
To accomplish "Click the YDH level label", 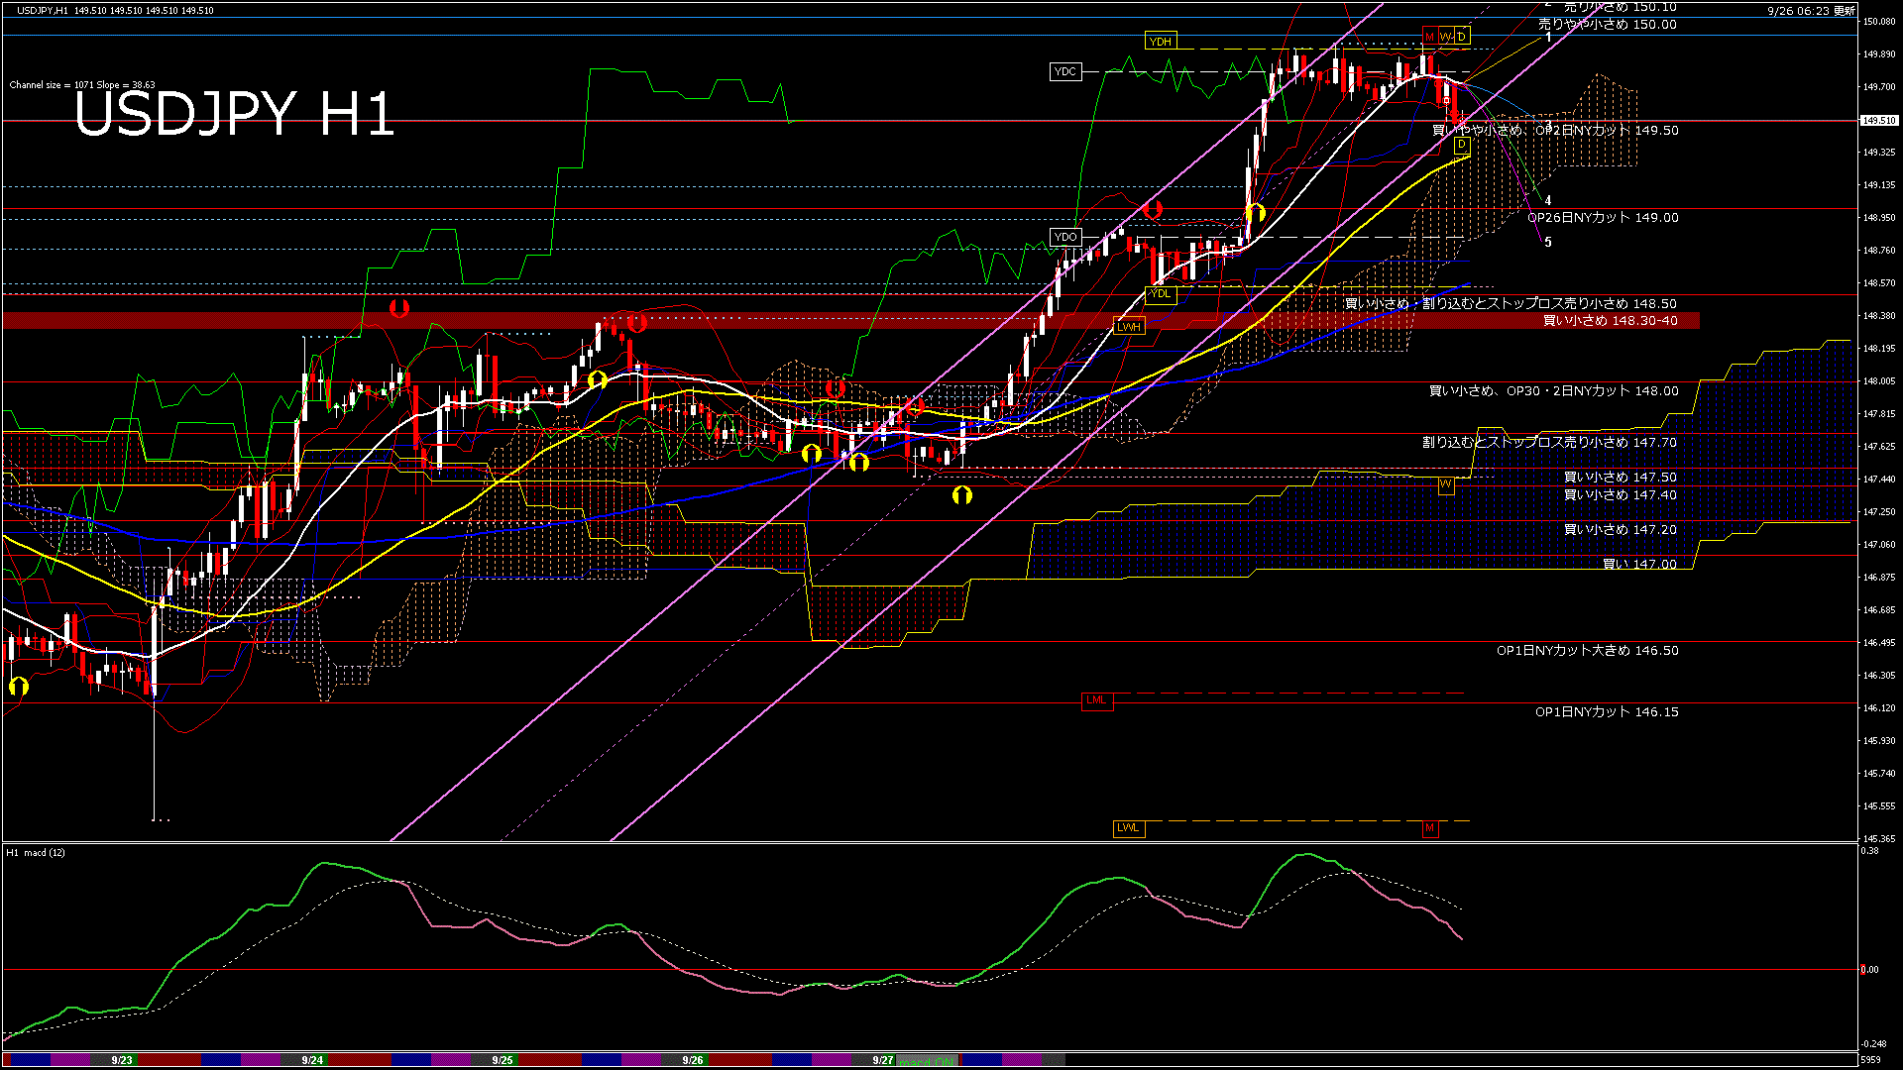I will tap(1160, 41).
